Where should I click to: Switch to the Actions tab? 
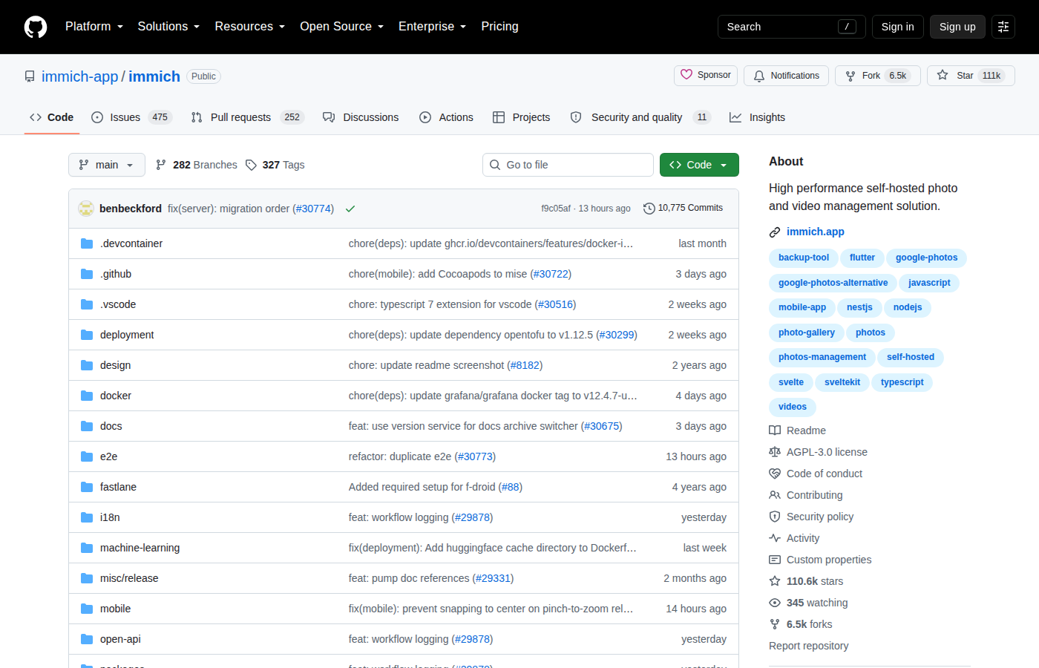(446, 117)
